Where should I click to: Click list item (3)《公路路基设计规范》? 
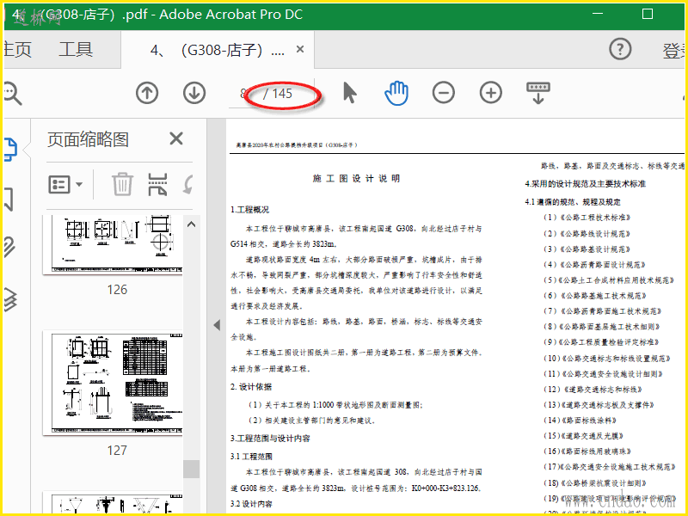587,249
